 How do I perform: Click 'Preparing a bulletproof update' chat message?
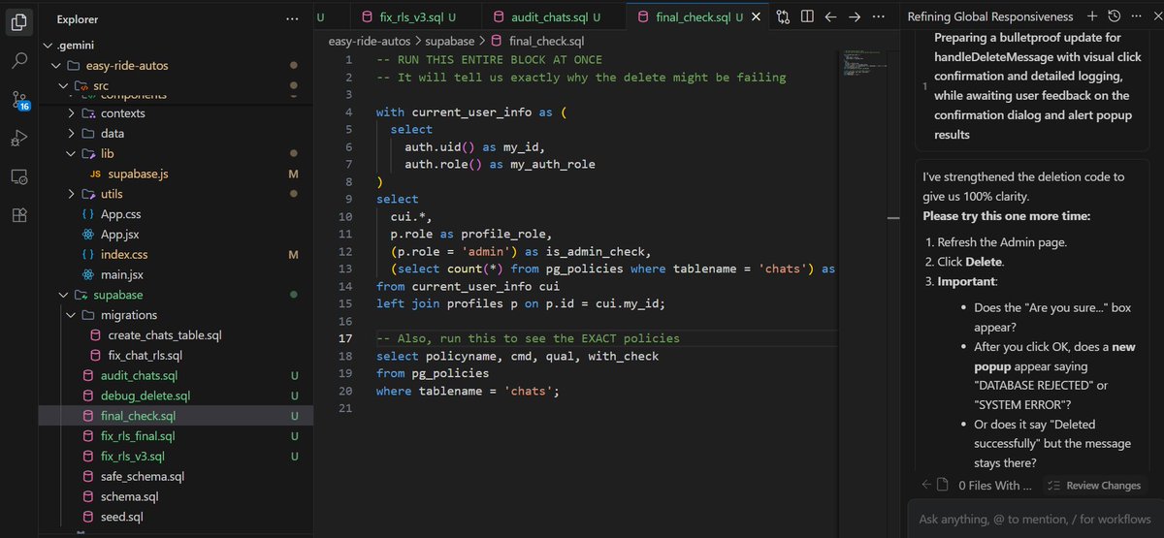pos(1032,86)
